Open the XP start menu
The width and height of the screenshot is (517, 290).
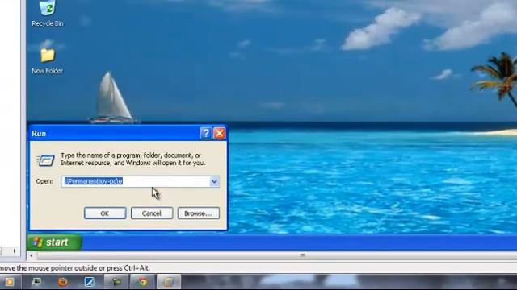coord(54,242)
